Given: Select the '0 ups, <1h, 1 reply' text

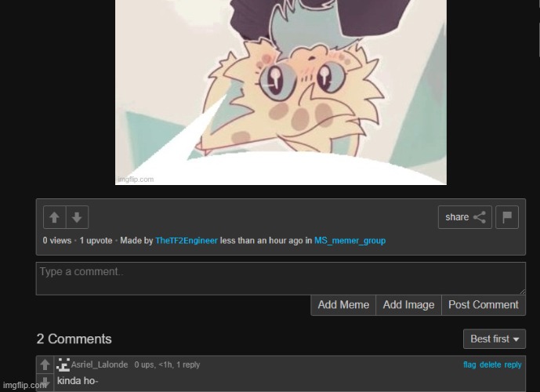Looking at the screenshot, I should [x=167, y=365].
